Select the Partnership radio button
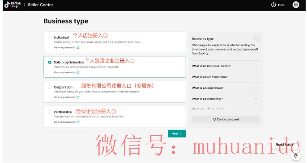The height and width of the screenshot is (163, 307). coord(50,112)
